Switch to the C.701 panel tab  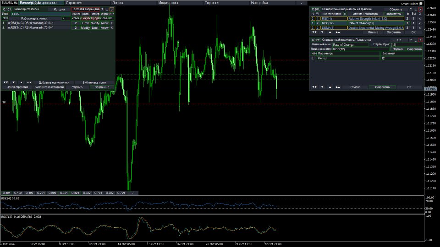[98, 193]
